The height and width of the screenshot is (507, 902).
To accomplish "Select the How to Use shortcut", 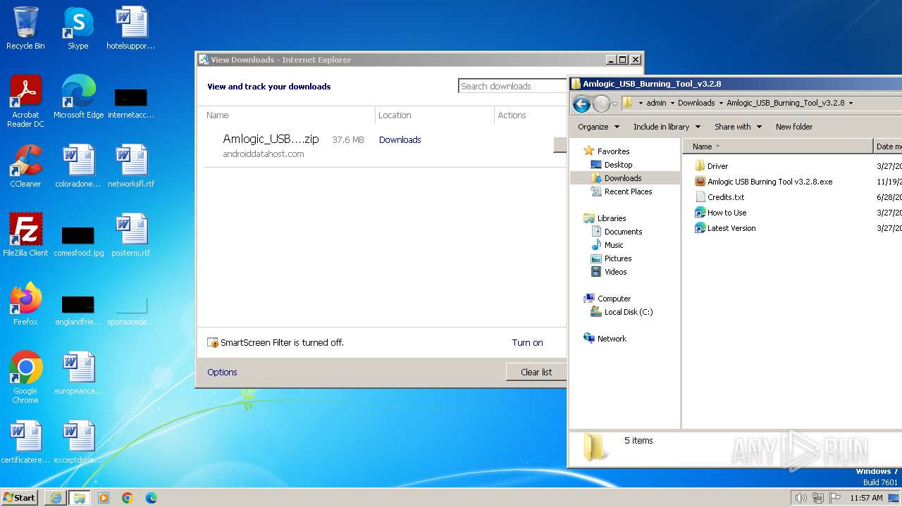I will point(720,213).
